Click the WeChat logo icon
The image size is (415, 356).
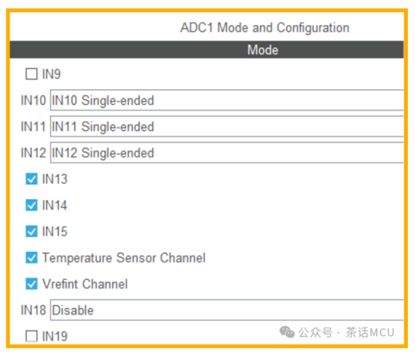(287, 332)
